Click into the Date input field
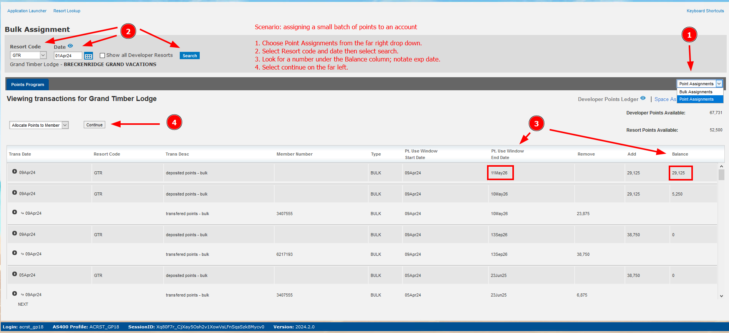 pyautogui.click(x=68, y=56)
